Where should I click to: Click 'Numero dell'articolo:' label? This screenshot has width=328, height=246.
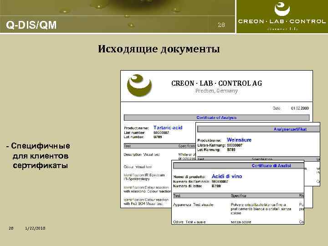click(192, 182)
